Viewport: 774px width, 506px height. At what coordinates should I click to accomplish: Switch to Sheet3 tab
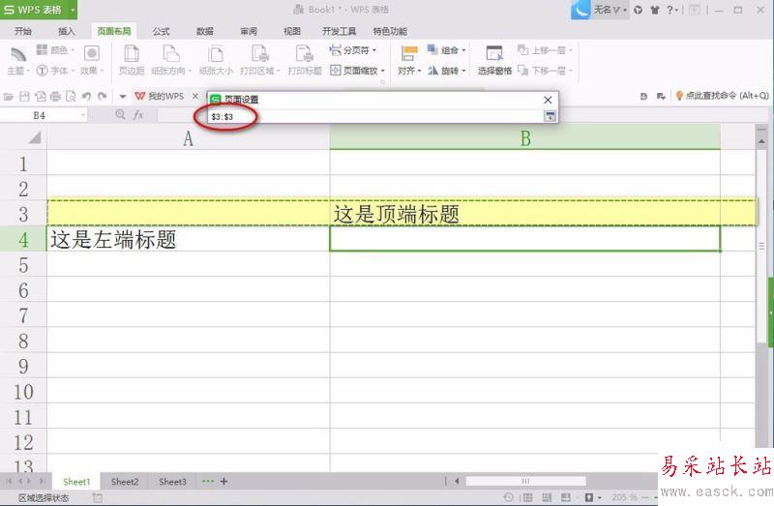172,481
